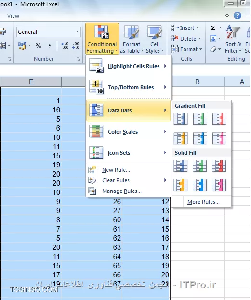Choose Green Gradient Fill data bar

[x=200, y=119]
